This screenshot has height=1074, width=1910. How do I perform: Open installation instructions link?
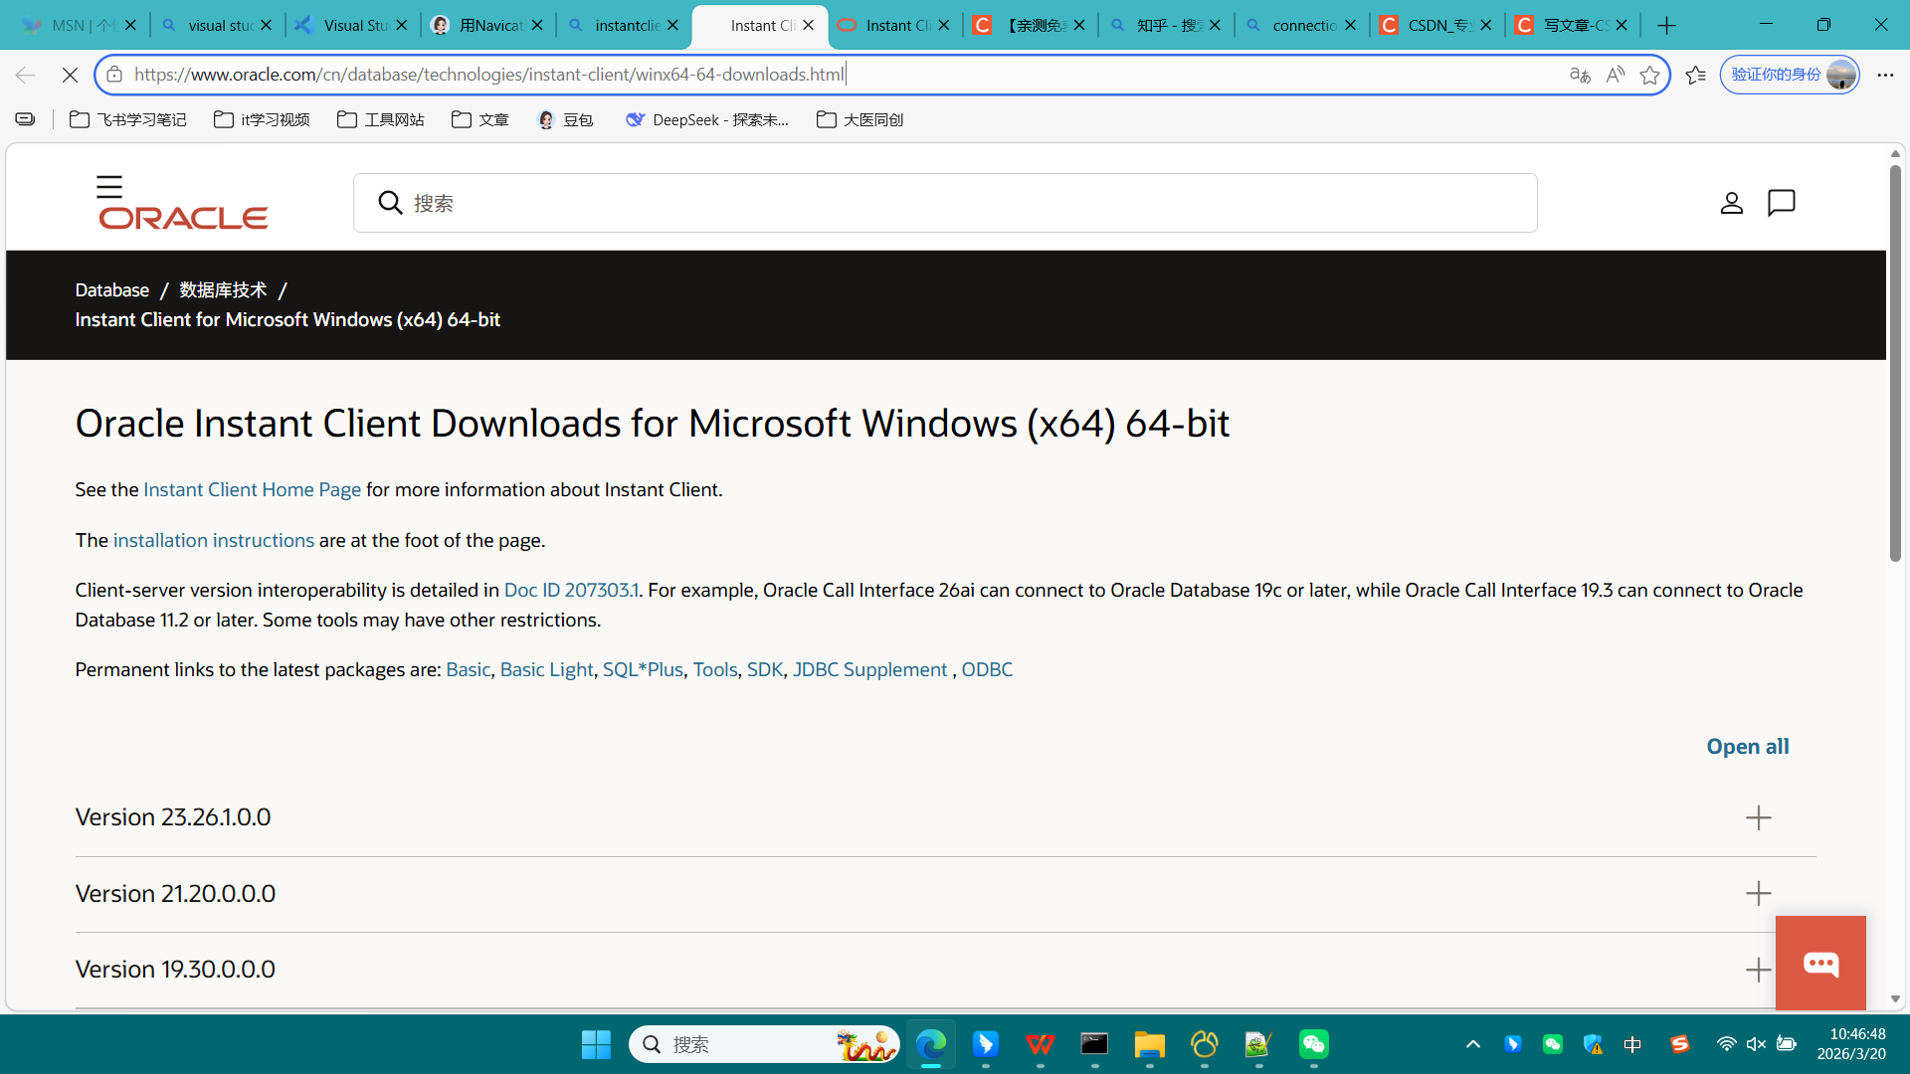pos(214,540)
